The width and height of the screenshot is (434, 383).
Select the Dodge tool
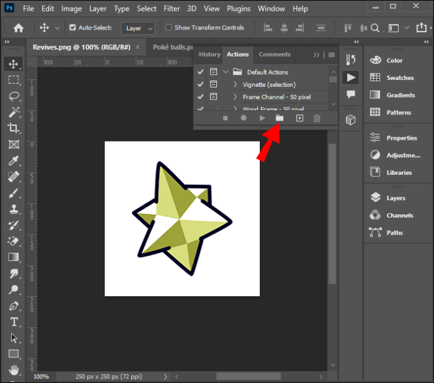tap(14, 289)
